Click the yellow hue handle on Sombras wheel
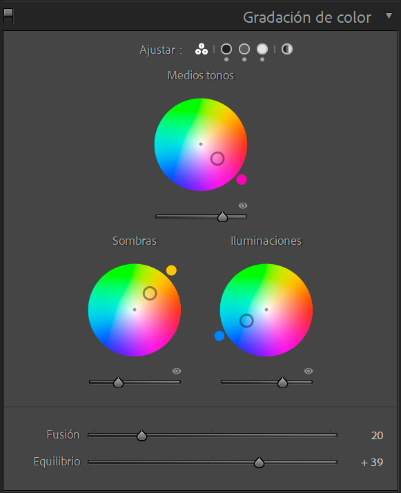Image resolution: width=401 pixels, height=493 pixels. pyautogui.click(x=171, y=270)
